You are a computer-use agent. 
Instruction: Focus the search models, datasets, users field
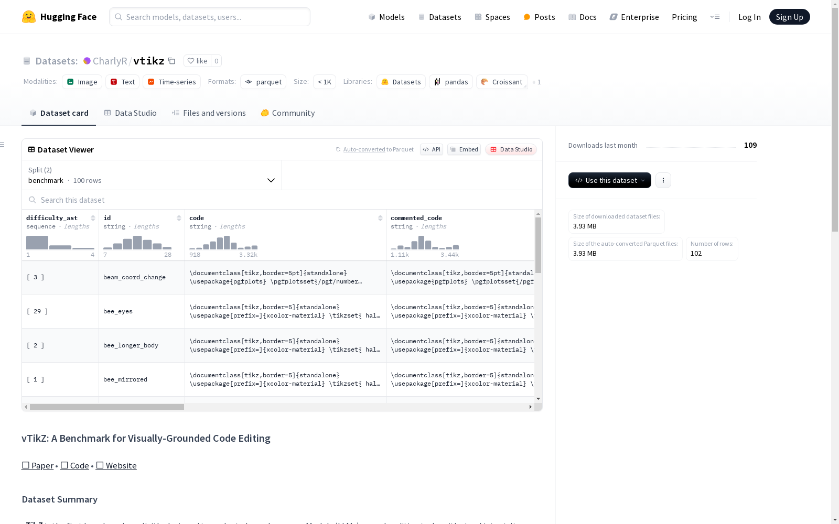coord(210,17)
